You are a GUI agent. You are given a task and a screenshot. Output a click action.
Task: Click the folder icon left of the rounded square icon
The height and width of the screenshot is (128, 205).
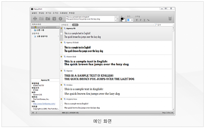pos(48,19)
